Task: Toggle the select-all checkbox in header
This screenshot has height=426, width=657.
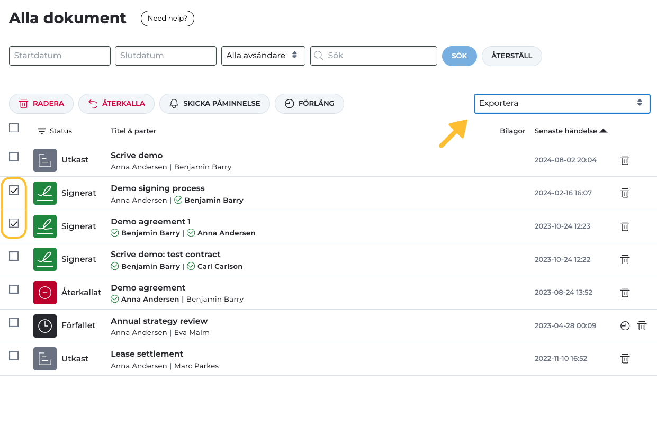Action: 14,128
